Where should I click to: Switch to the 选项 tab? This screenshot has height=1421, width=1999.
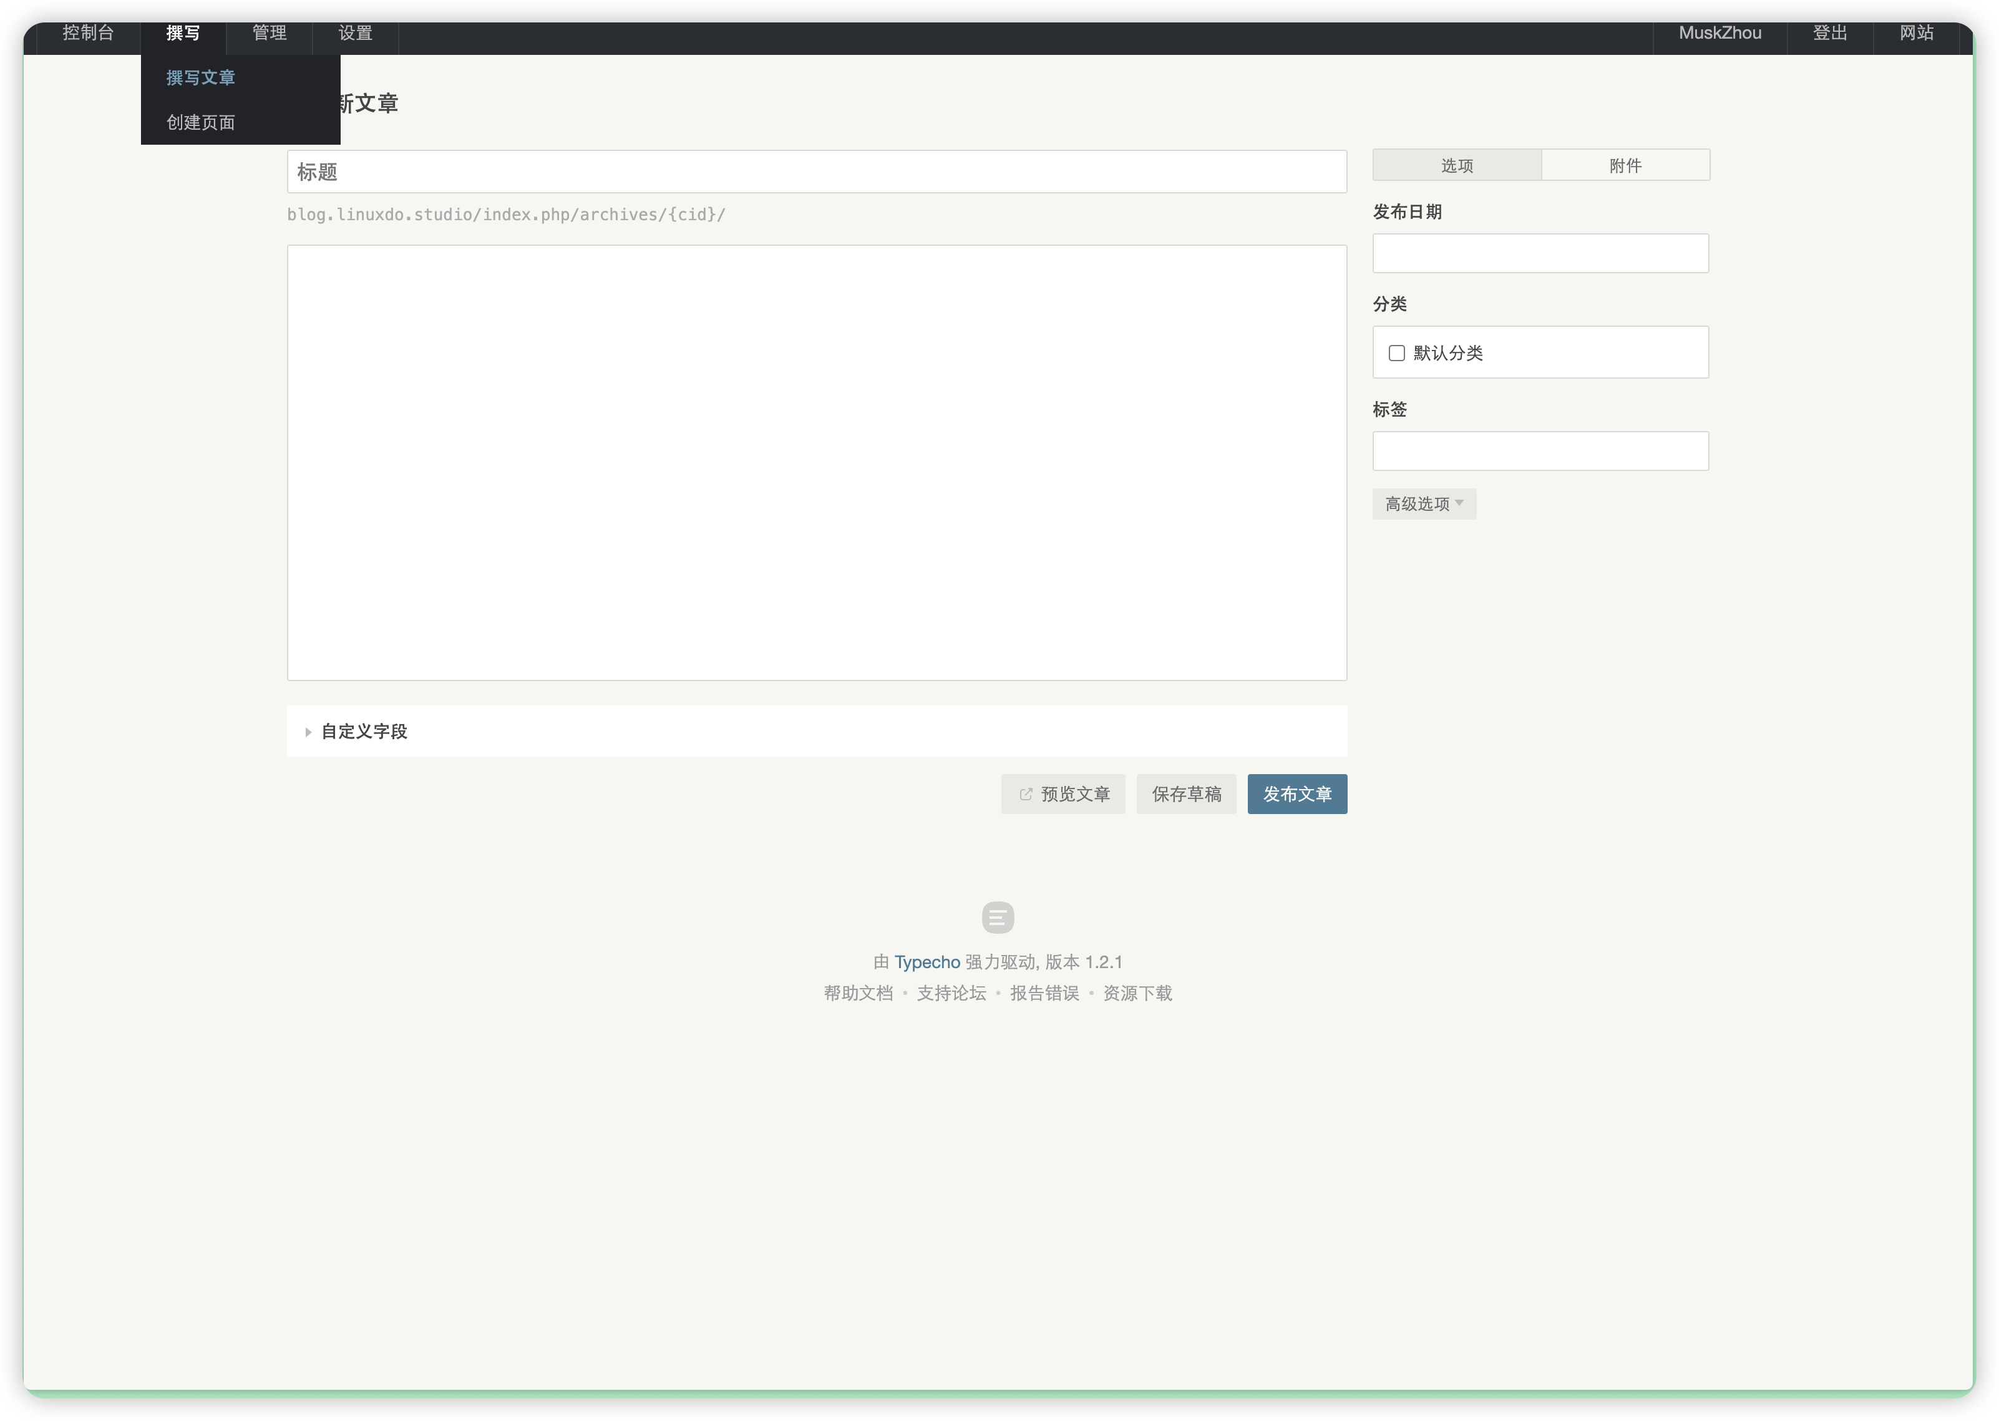coord(1457,165)
